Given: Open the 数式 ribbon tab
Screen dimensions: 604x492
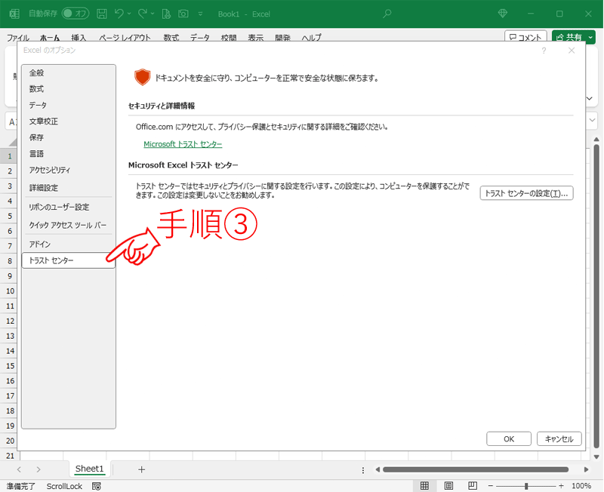Looking at the screenshot, I should point(171,37).
